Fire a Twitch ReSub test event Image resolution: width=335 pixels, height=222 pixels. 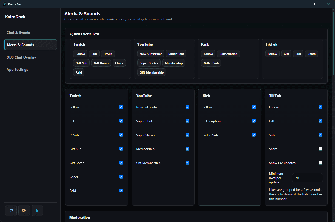point(108,54)
